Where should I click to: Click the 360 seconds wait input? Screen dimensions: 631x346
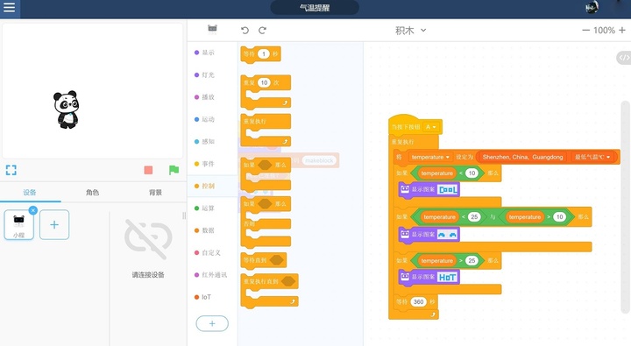419,301
